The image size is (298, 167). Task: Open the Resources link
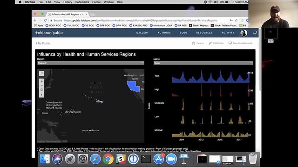click(204, 33)
